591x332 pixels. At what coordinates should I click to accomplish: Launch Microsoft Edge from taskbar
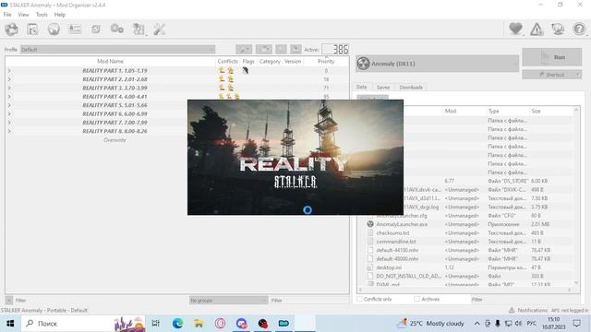coord(177,324)
